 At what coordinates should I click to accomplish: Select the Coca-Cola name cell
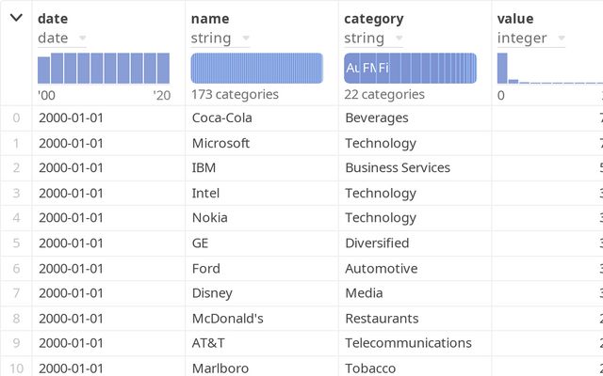click(221, 118)
